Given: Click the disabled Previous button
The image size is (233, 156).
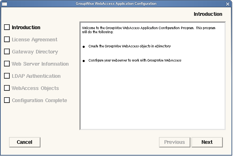Looking at the screenshot, I should click(x=175, y=142).
